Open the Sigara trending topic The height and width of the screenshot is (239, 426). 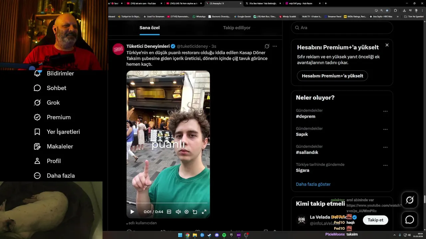coord(303,170)
